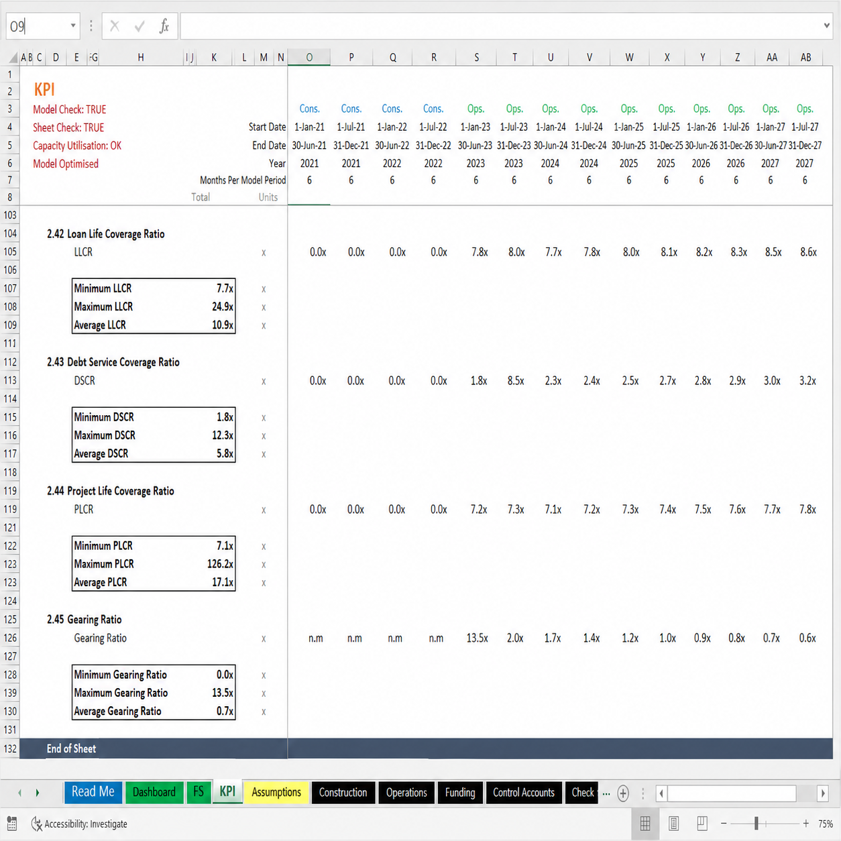This screenshot has height=841, width=841.
Task: Click the zoom in plus button
Action: point(805,824)
